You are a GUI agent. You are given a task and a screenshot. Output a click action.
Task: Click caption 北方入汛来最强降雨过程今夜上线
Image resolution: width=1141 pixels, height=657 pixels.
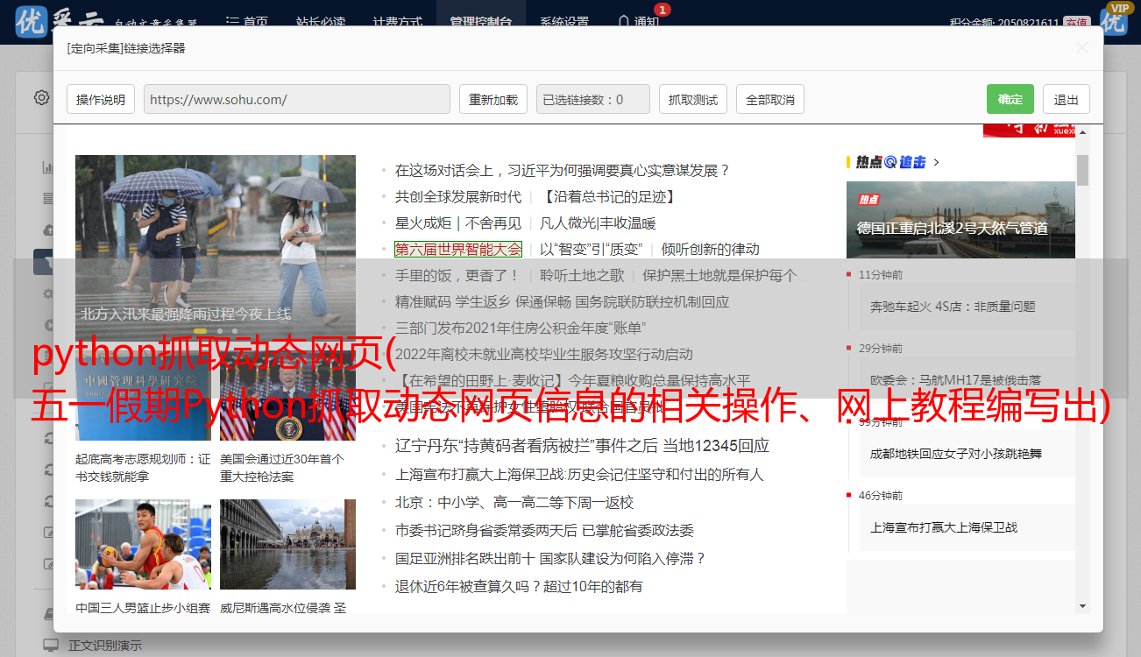(187, 314)
